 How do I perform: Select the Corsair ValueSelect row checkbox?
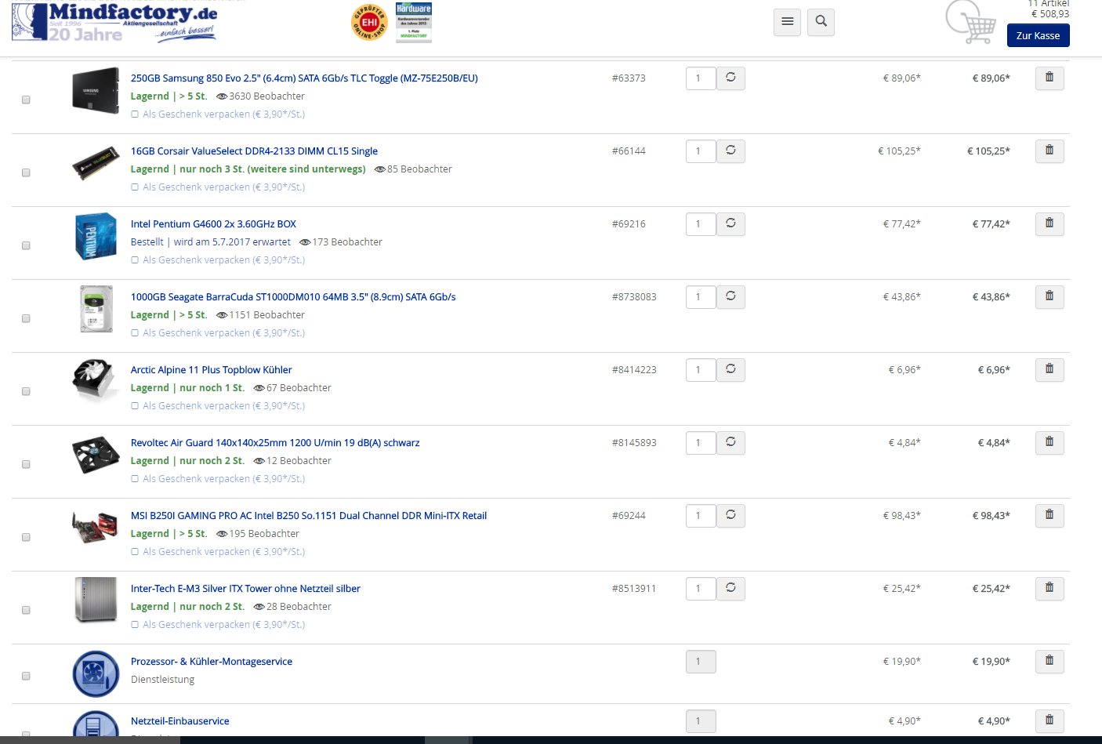[x=26, y=172]
